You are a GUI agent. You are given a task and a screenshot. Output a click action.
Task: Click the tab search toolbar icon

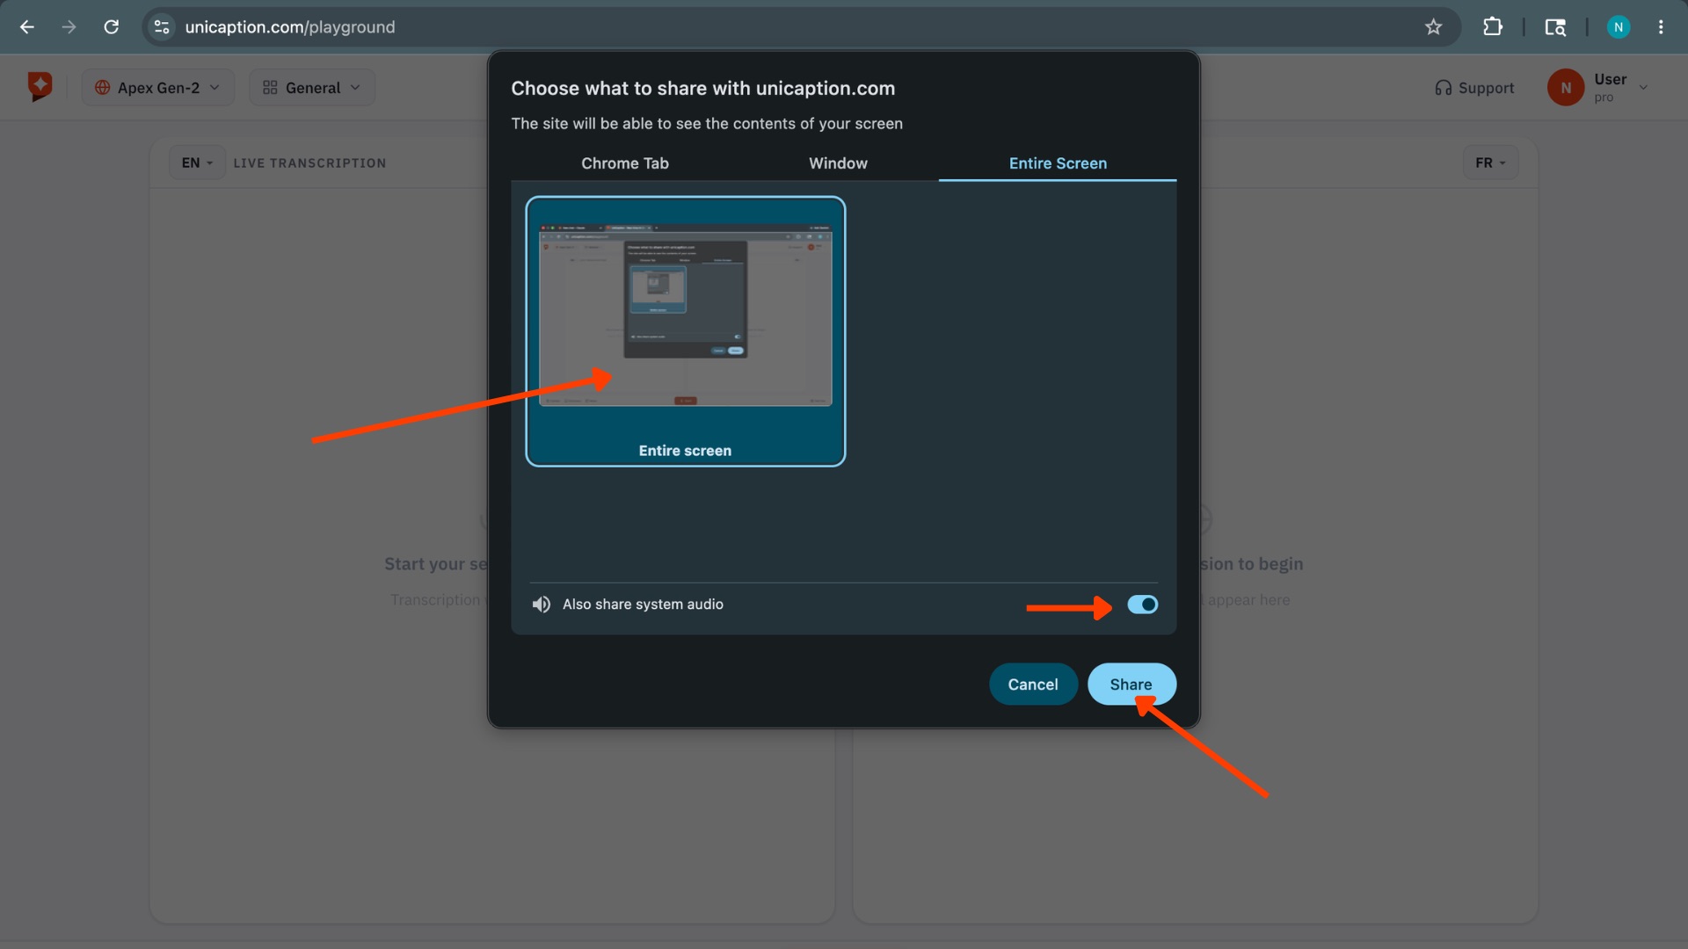coord(1554,27)
